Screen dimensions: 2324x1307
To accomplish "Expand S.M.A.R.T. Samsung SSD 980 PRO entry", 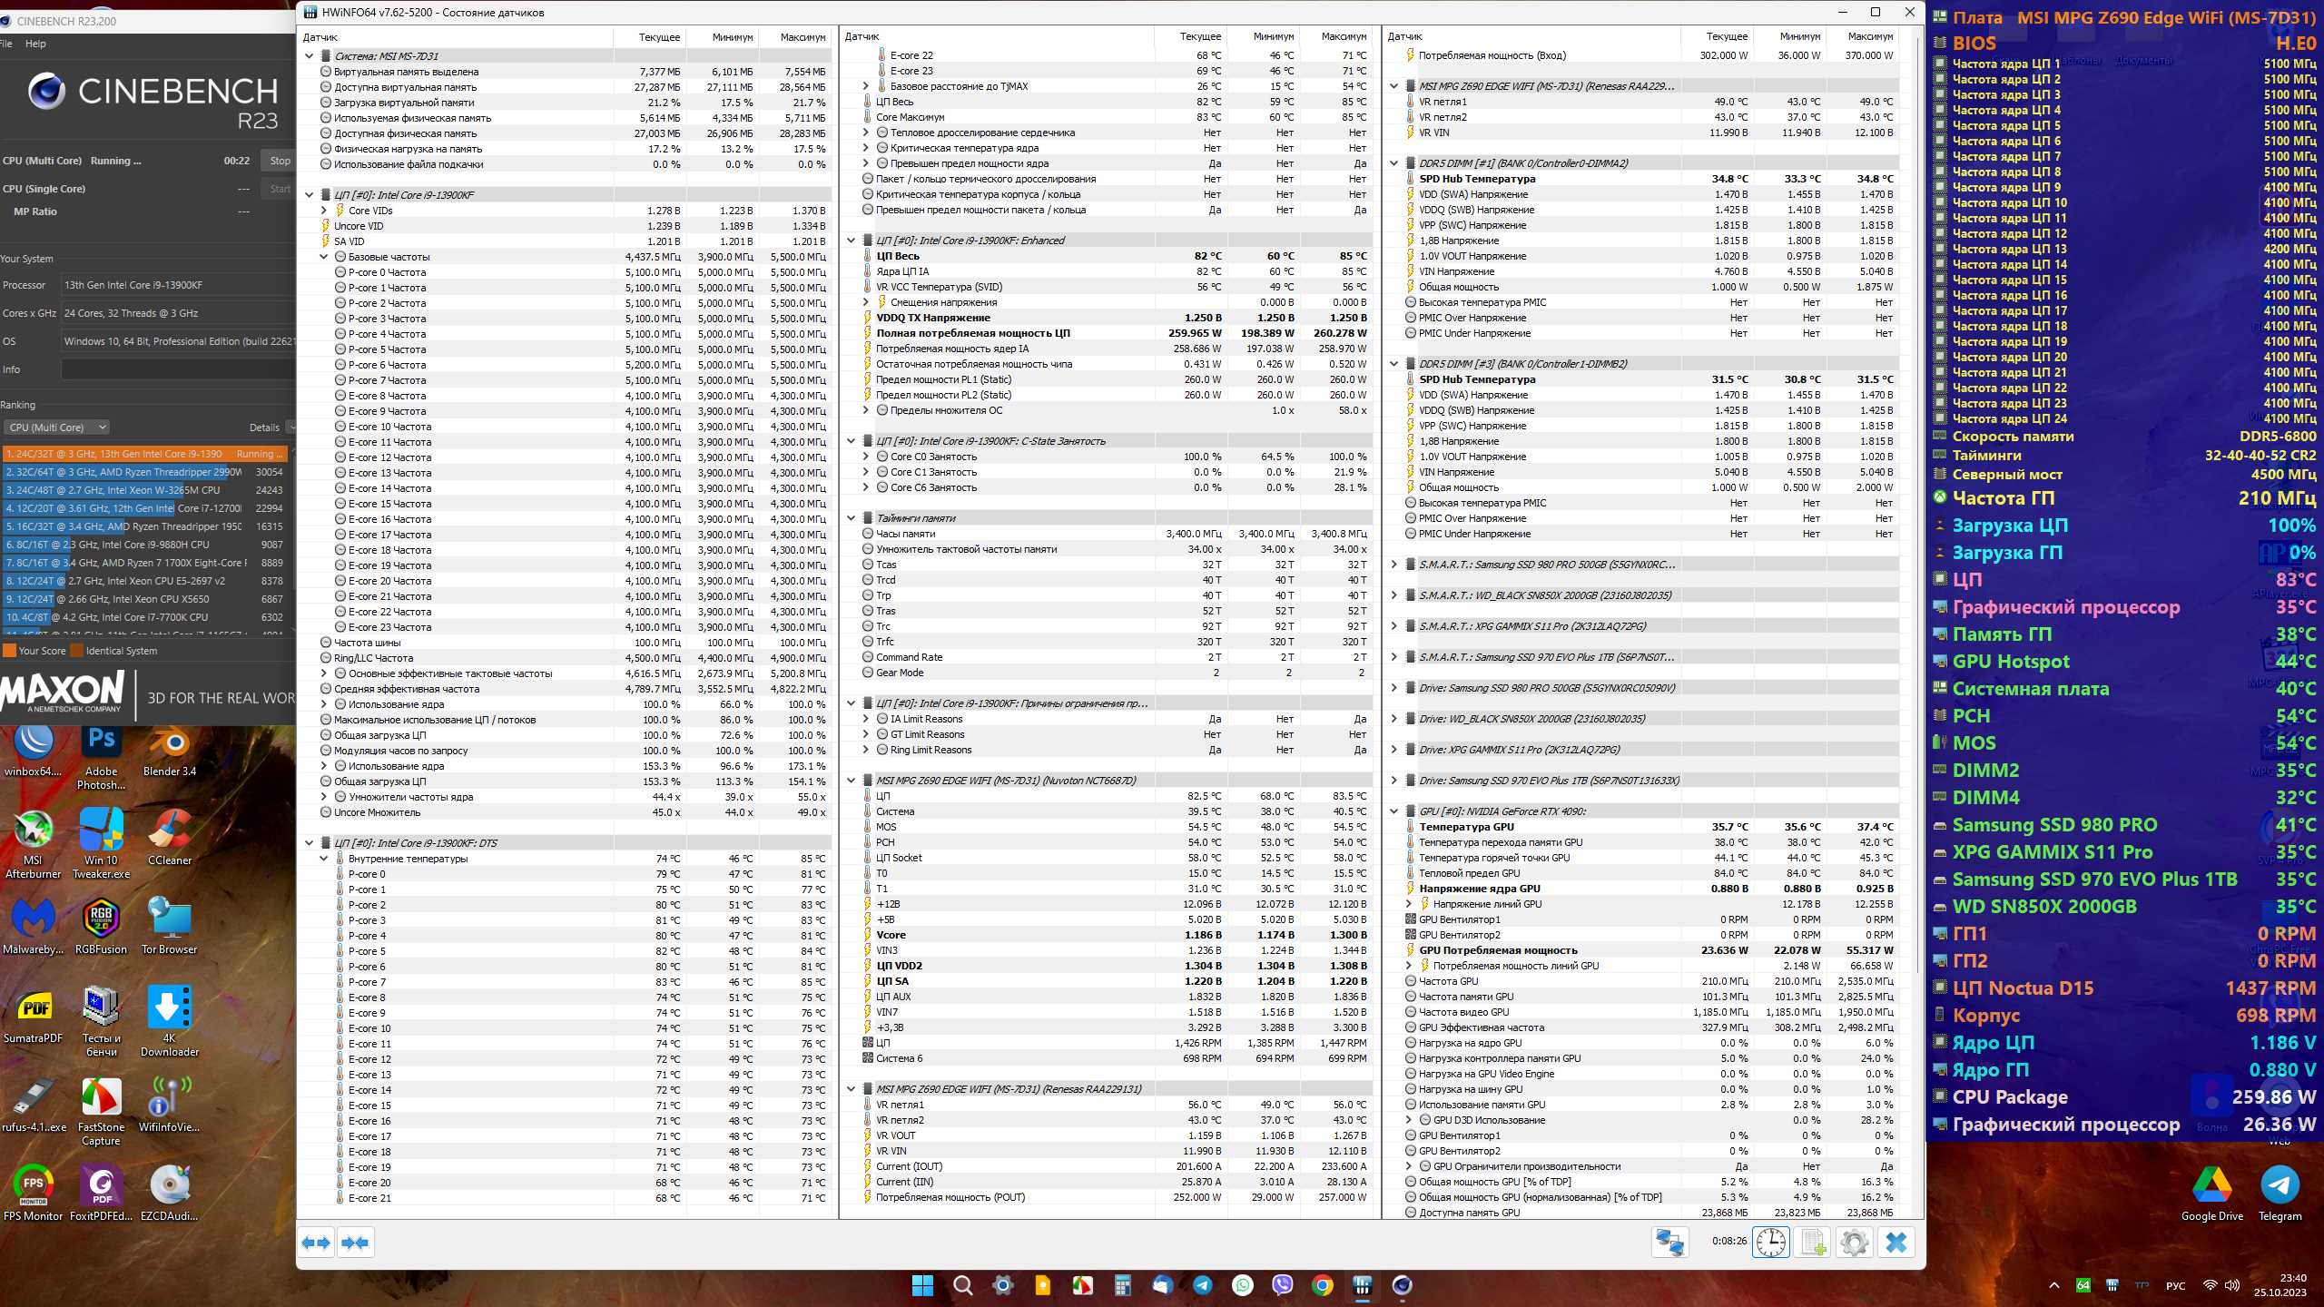I will 1394,565.
